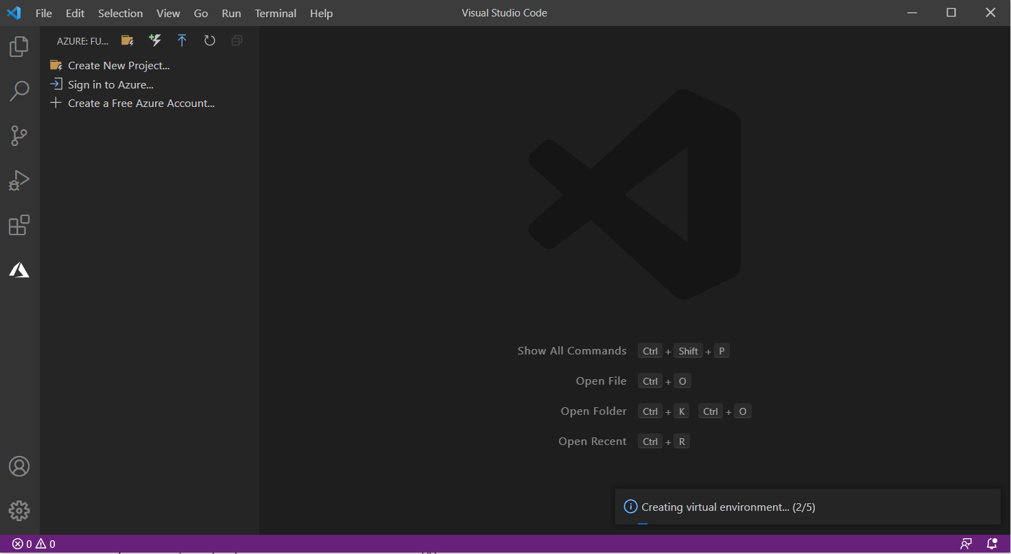Click the Deploy to Function App arrow icon
1011x554 pixels.
point(182,40)
